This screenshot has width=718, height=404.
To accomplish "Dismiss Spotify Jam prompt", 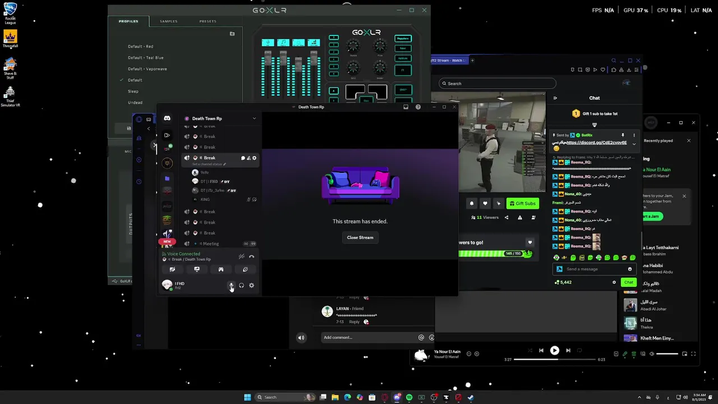I will (684, 196).
